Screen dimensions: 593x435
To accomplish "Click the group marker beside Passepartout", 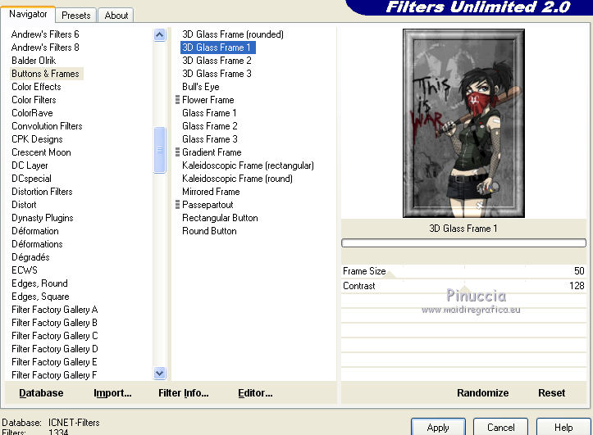I will (177, 205).
